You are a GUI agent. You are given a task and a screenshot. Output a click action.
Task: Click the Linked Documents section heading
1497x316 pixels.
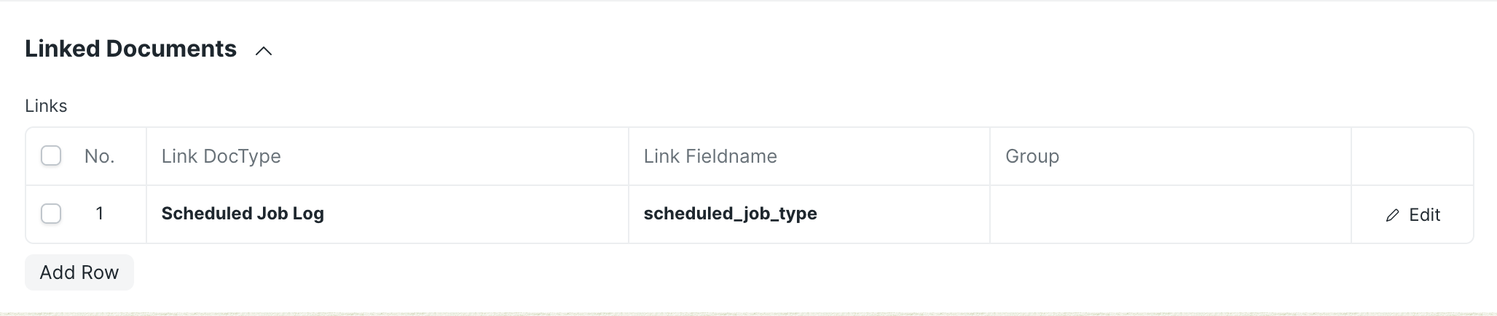point(130,49)
